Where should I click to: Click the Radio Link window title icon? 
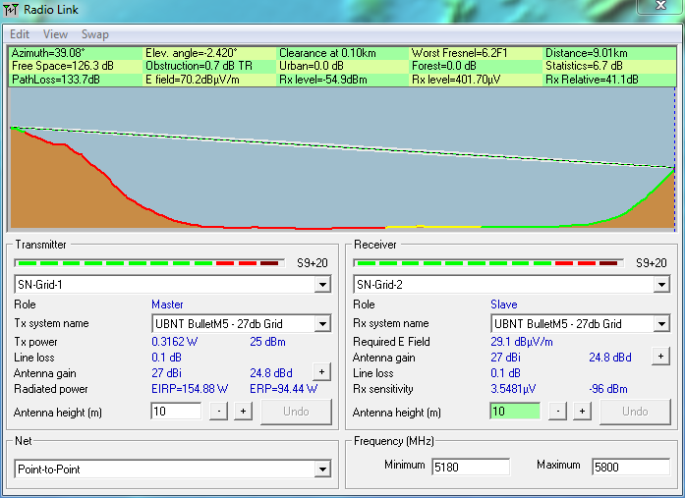[x=11, y=9]
